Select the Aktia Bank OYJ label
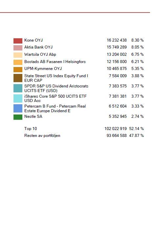 38,47
